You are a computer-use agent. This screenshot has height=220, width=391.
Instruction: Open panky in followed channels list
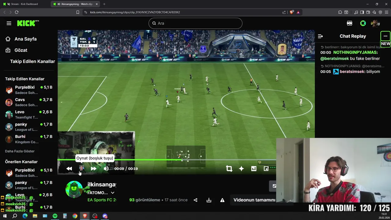click(x=29, y=127)
